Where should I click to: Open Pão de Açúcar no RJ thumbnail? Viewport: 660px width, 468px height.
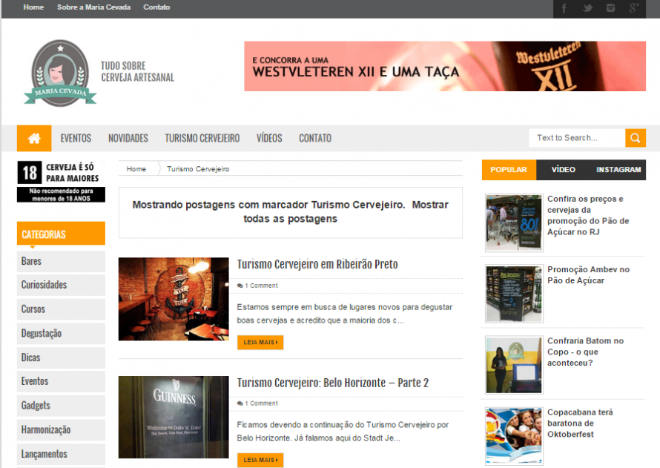tap(514, 223)
